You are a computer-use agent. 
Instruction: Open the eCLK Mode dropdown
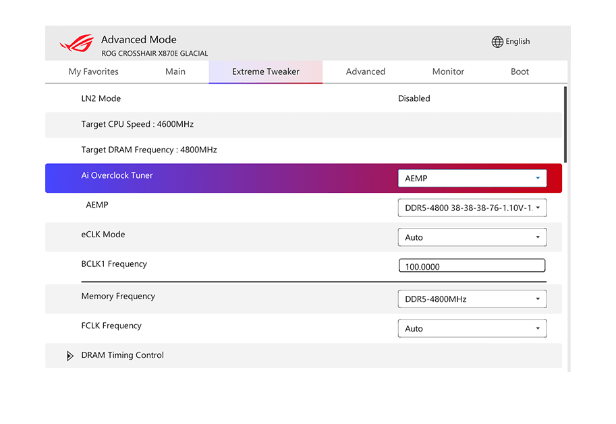click(472, 237)
